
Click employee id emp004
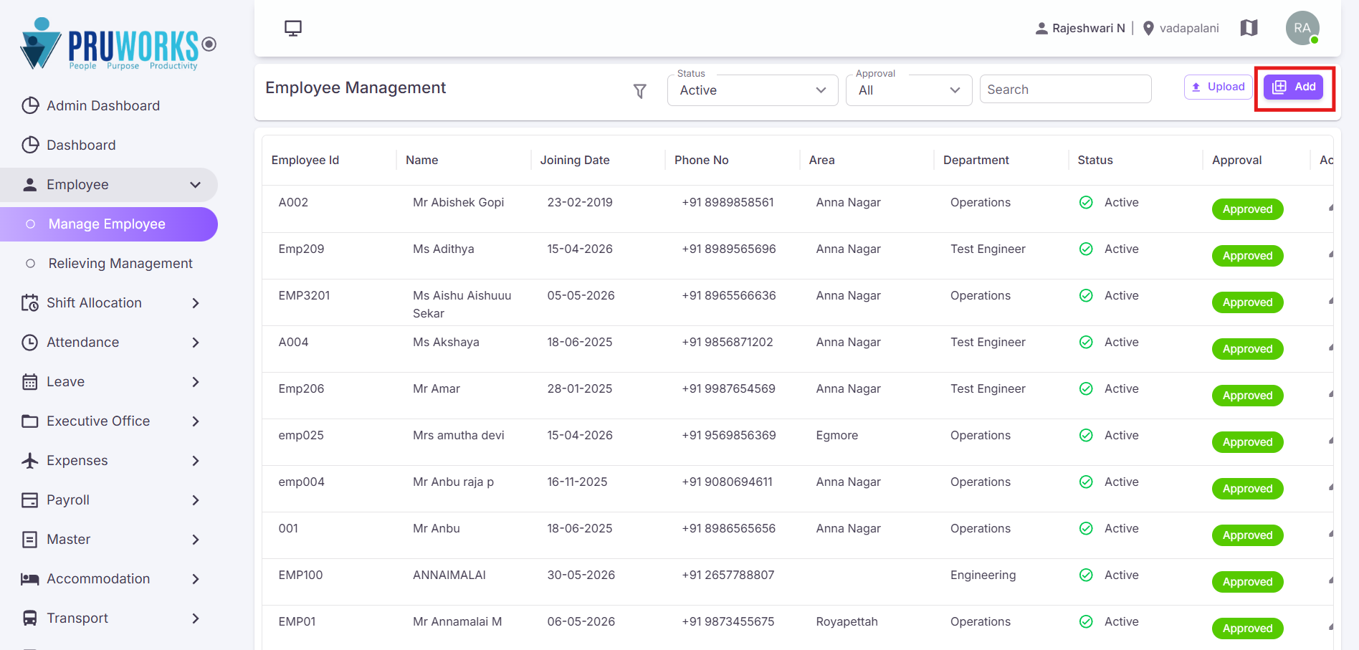click(x=302, y=482)
